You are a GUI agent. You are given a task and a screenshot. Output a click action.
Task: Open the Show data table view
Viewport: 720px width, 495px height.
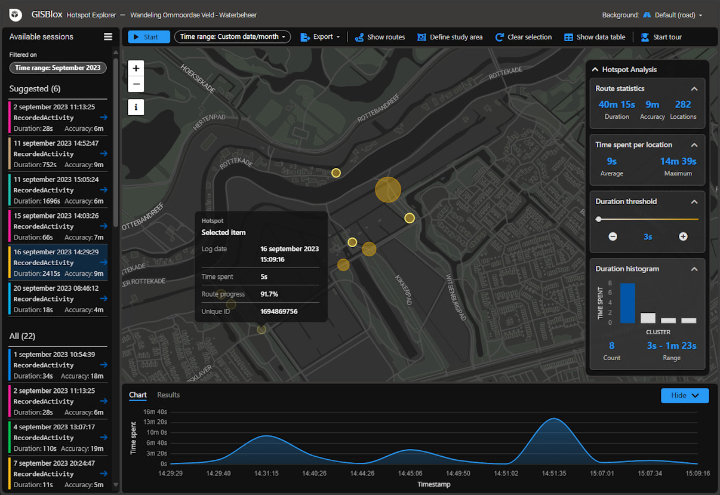tap(595, 37)
